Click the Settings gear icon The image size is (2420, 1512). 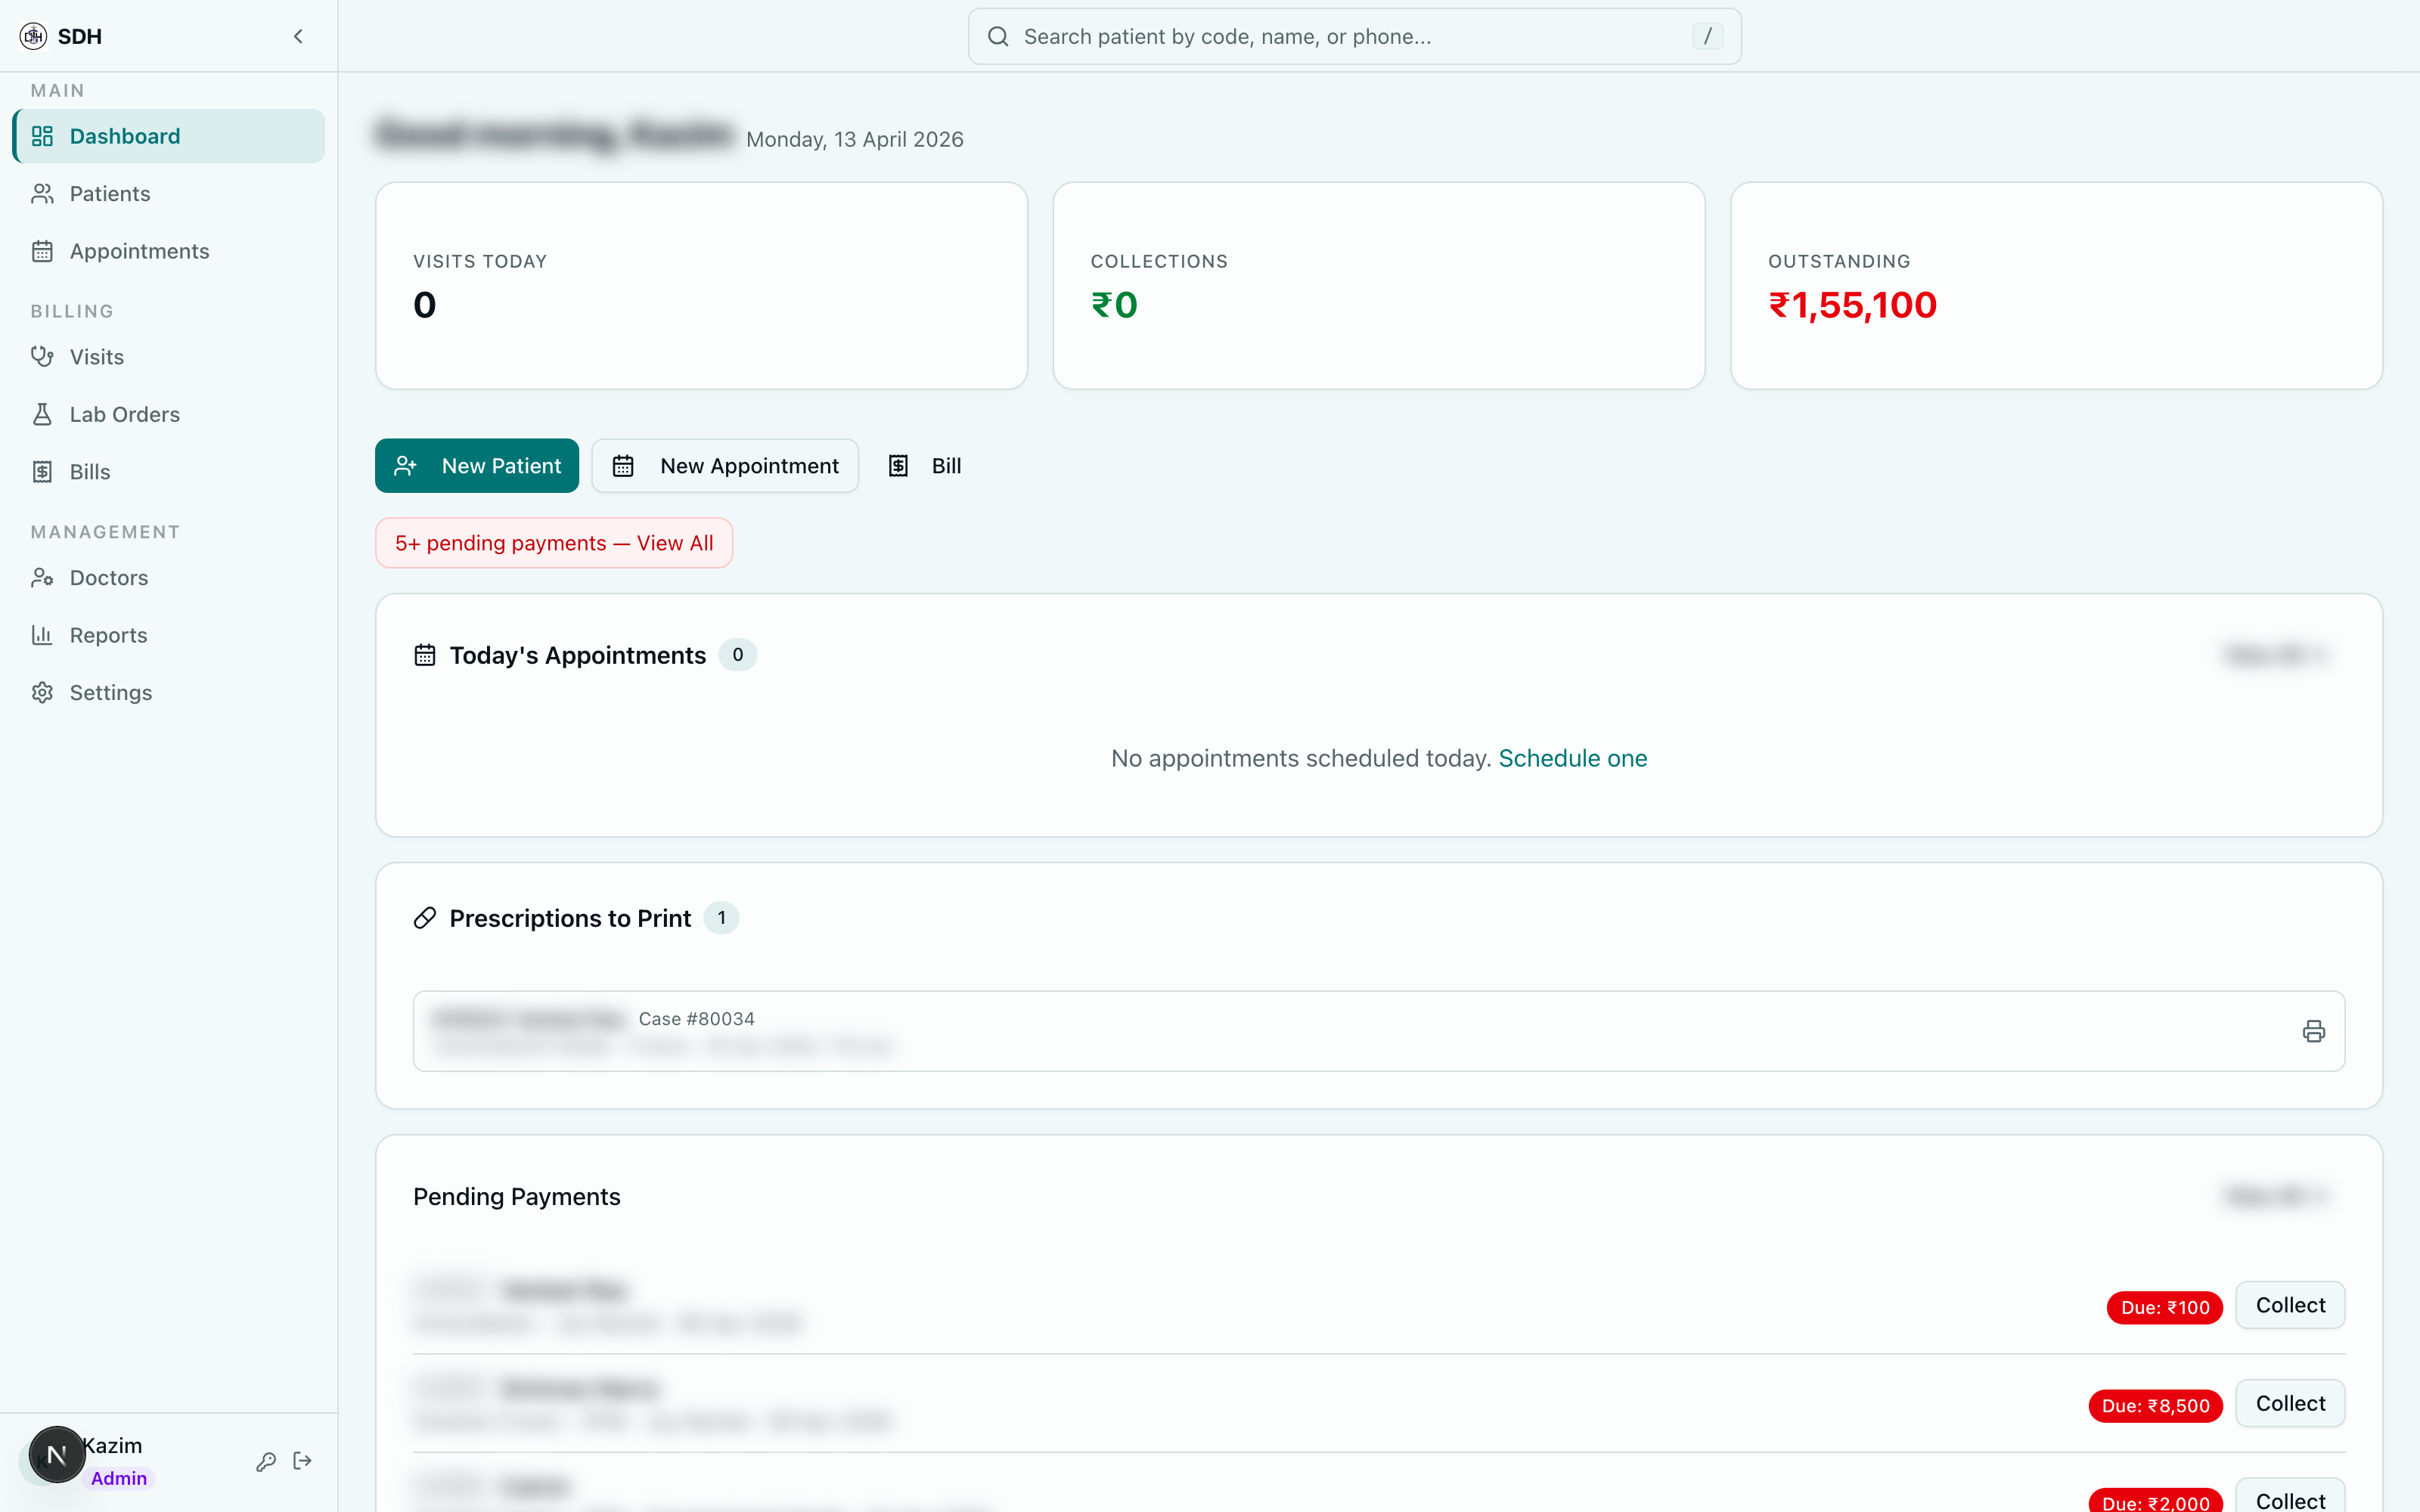tap(42, 693)
